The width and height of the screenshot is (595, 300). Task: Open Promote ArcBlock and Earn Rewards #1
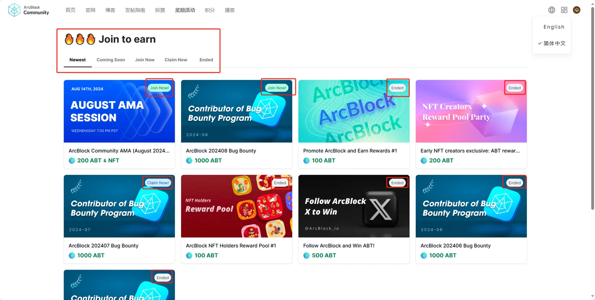pyautogui.click(x=350, y=151)
